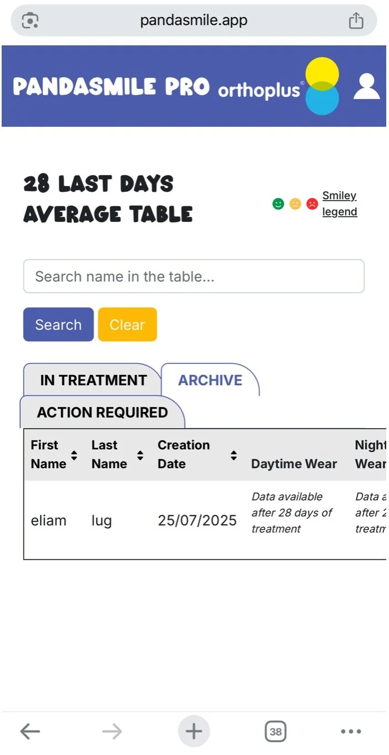
Task: Click the red sad smiley
Action: pyautogui.click(x=312, y=204)
